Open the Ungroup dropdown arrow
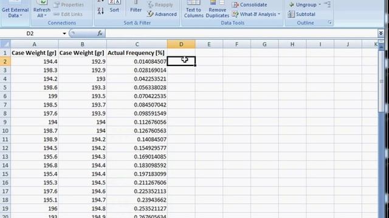Viewport: 389px width, 218px height. [320, 5]
